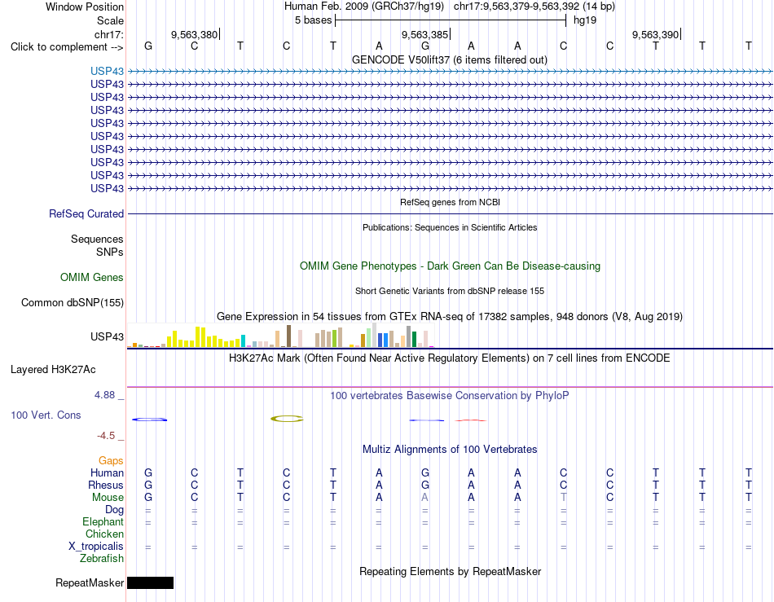Screen dimensions: 774x602
Task: Click the red flat glyph in PhyloP track
Action: point(471,420)
